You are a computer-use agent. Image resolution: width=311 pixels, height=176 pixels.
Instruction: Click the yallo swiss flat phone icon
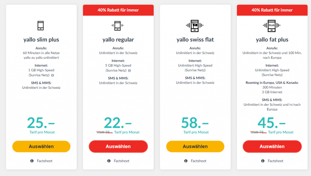tap(195, 25)
